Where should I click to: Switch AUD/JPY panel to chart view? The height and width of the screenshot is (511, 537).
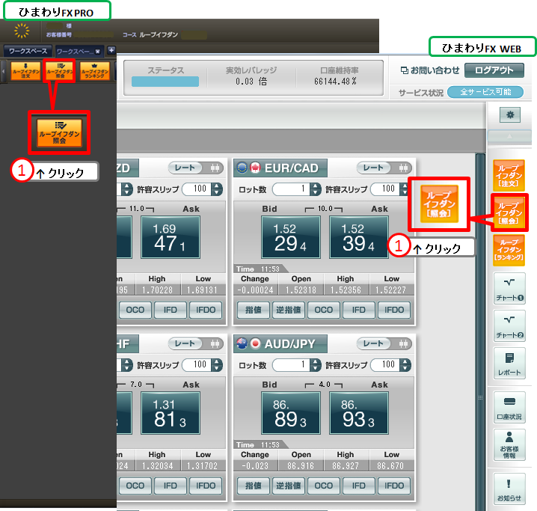click(x=403, y=343)
